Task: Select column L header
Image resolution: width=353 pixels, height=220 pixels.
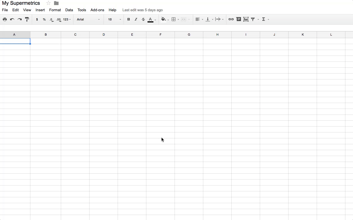Action: [331, 35]
